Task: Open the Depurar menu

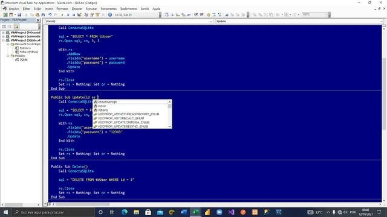Action: 77,8
